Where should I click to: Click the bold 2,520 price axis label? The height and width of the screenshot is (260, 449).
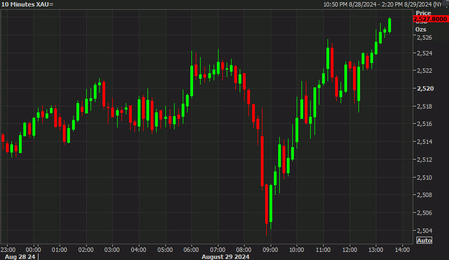click(x=425, y=88)
